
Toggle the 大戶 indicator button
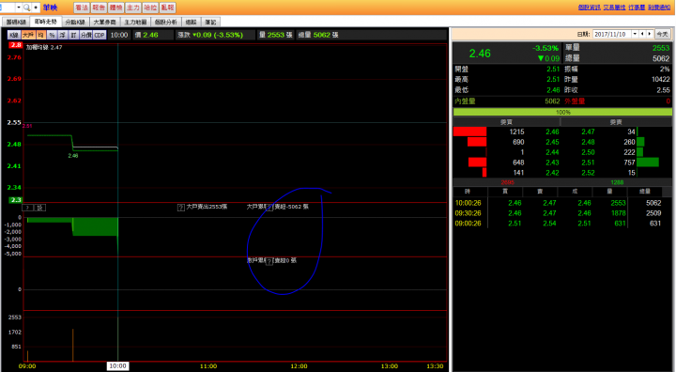click(x=28, y=35)
